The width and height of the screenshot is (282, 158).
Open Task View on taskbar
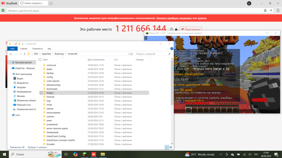pyautogui.click(x=66, y=154)
